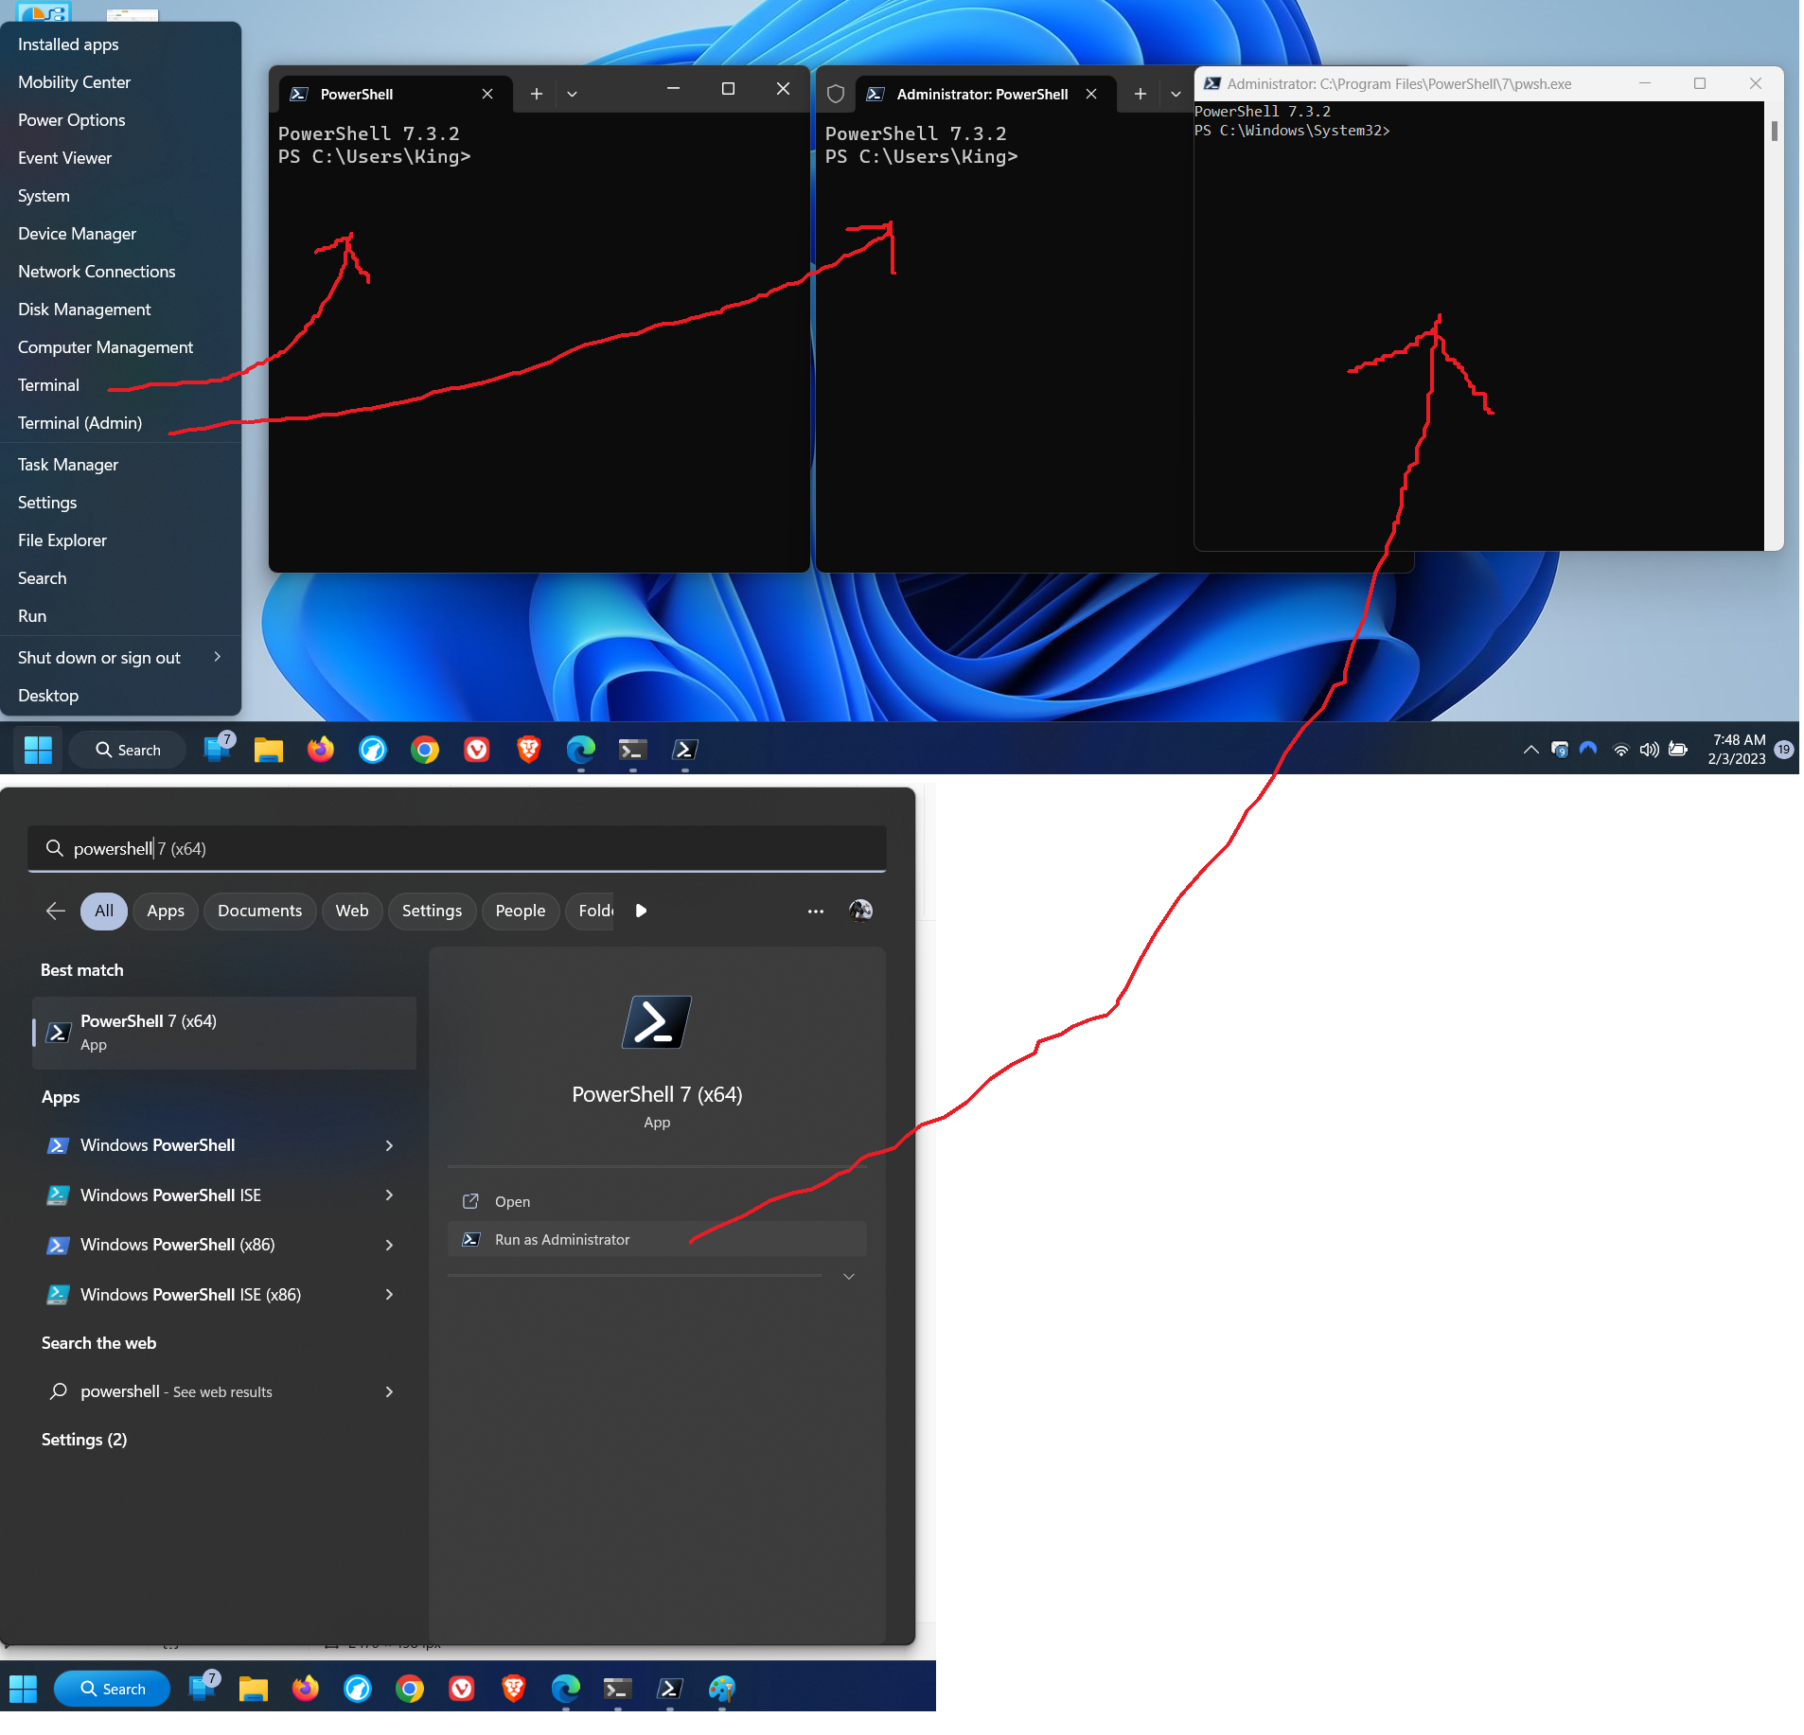
Task: Click the Search button on the lower taskbar
Action: coord(112,1689)
